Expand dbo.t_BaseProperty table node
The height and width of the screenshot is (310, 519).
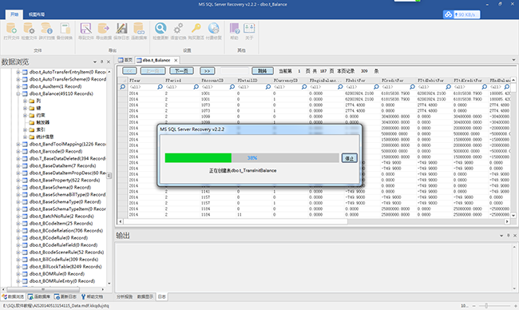coord(18,181)
